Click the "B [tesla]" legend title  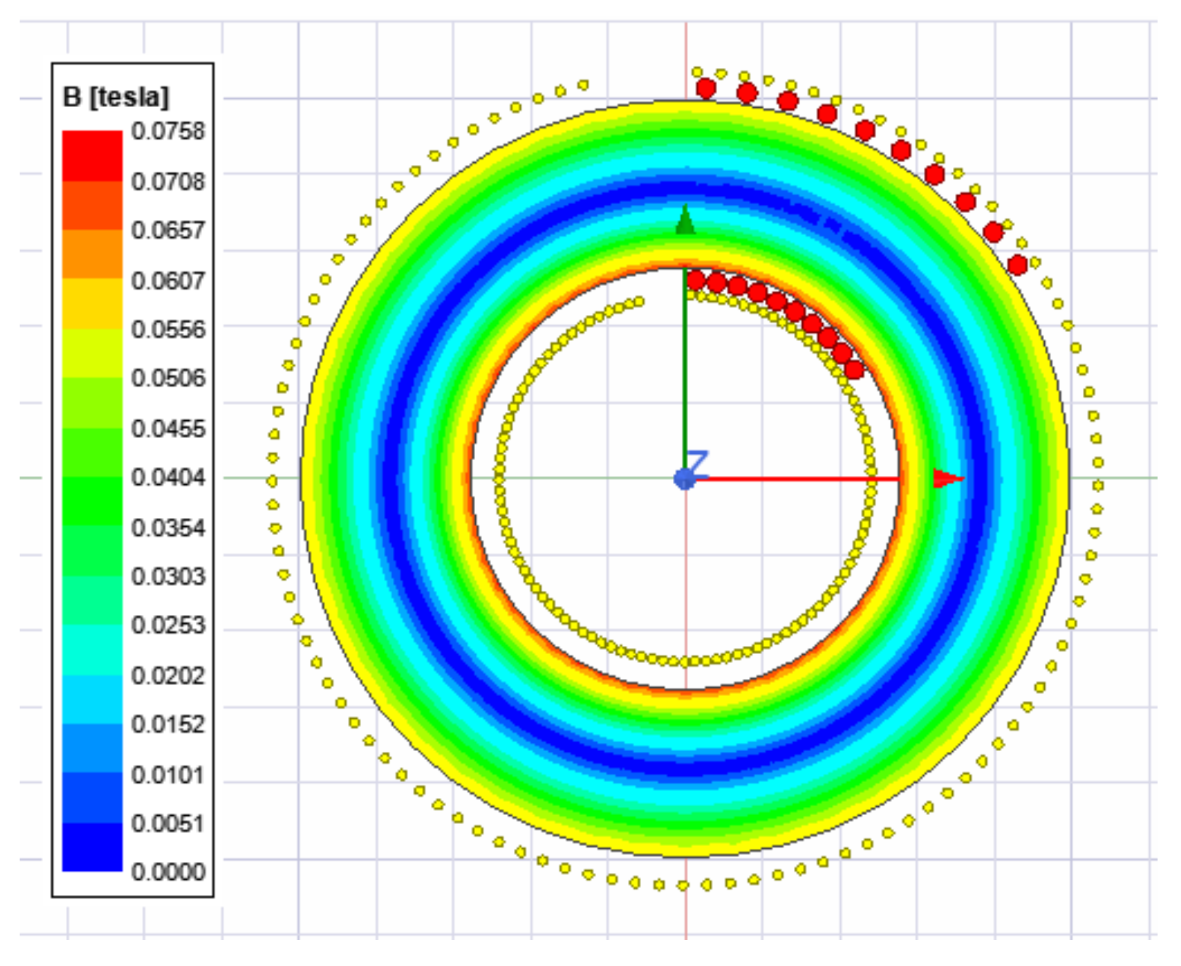pyautogui.click(x=116, y=97)
